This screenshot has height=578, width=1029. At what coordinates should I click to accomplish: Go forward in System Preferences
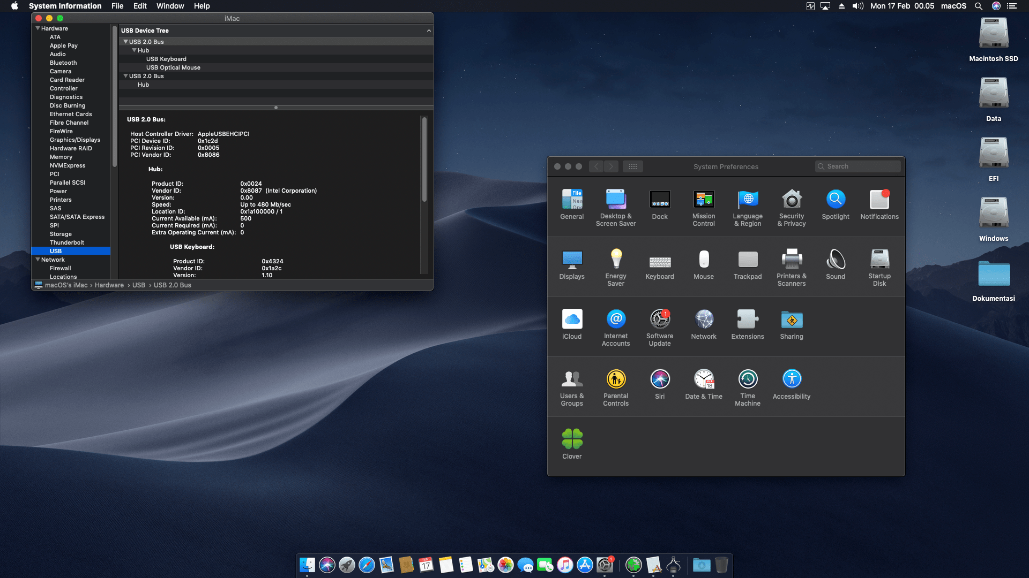(611, 166)
